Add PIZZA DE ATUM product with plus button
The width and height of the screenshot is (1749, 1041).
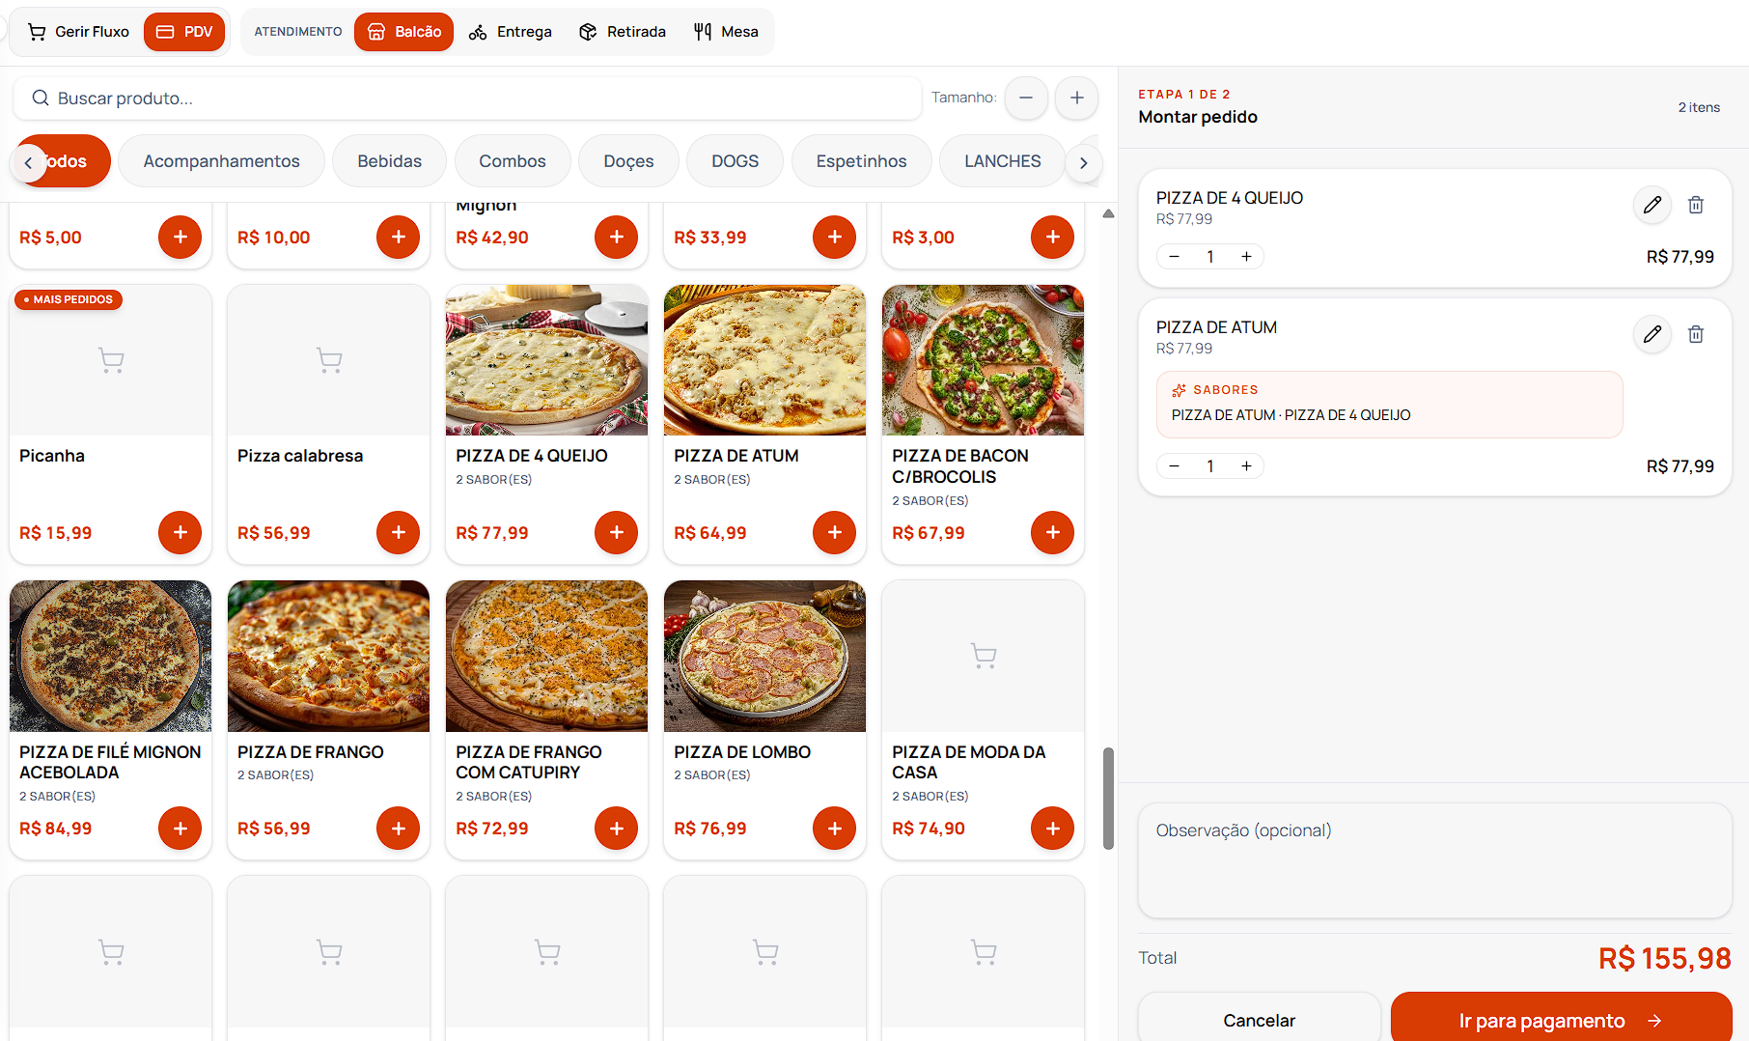tap(835, 532)
